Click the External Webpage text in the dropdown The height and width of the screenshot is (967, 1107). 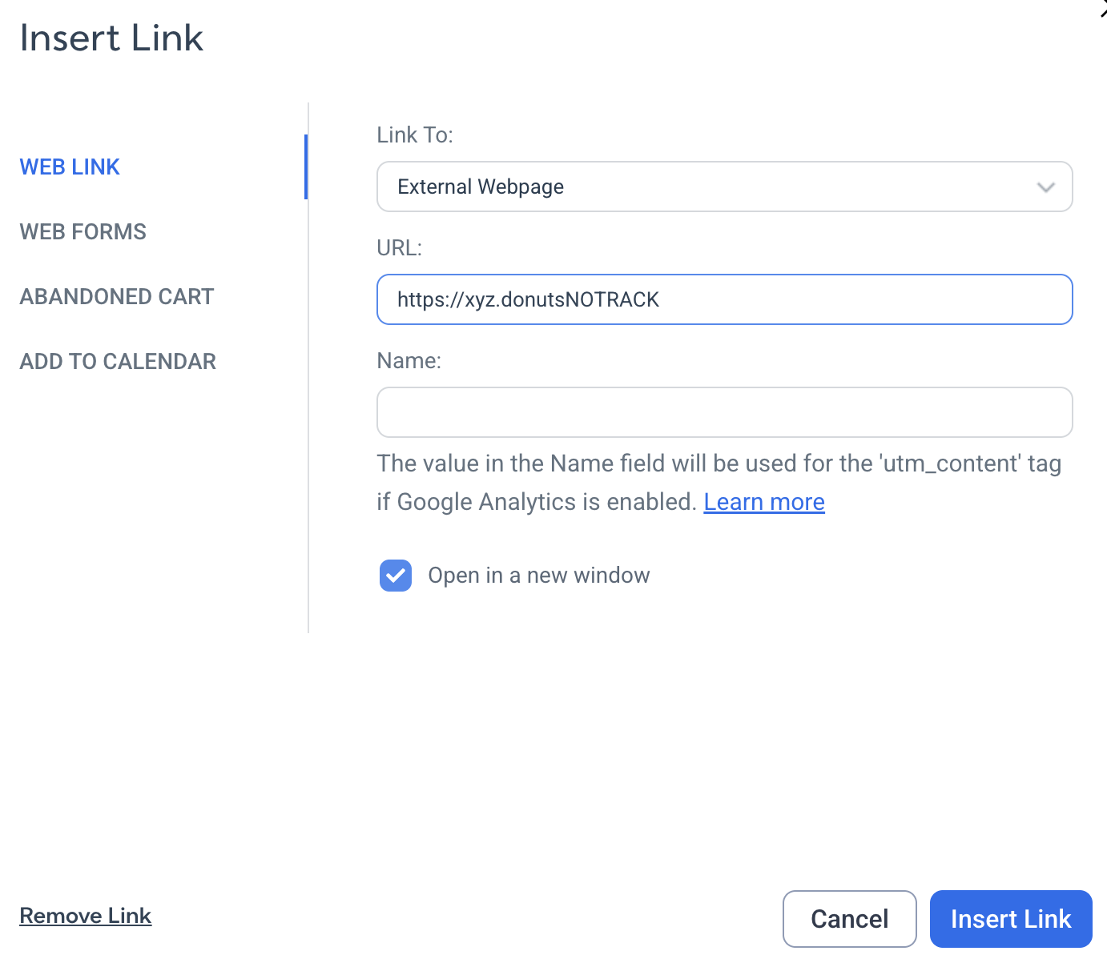(x=481, y=187)
